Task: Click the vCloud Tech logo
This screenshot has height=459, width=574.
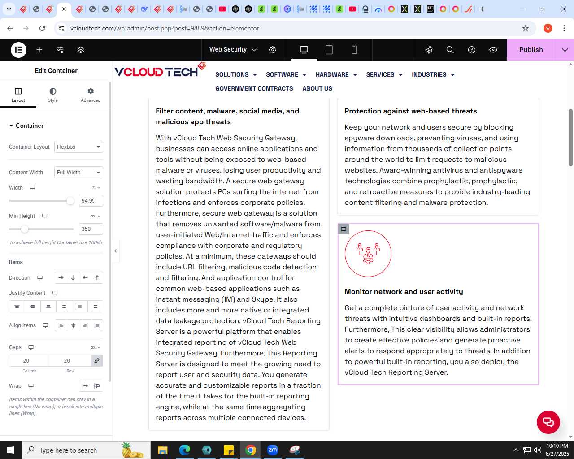Action: coord(160,70)
